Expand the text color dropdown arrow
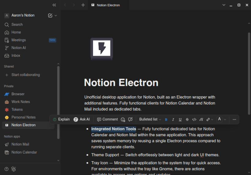Screen dimensions: 251x175 pos(225,119)
